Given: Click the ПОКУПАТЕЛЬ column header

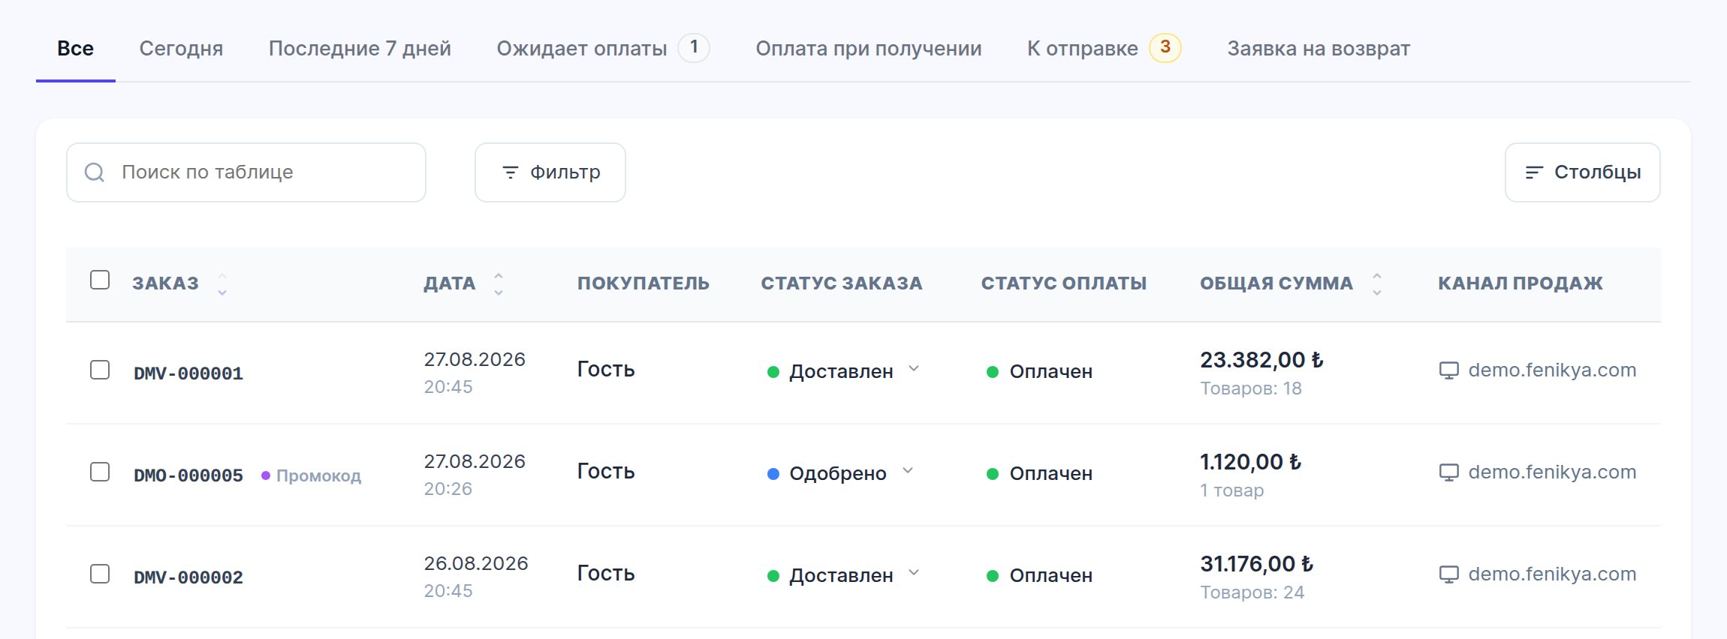Looking at the screenshot, I should coord(643,283).
